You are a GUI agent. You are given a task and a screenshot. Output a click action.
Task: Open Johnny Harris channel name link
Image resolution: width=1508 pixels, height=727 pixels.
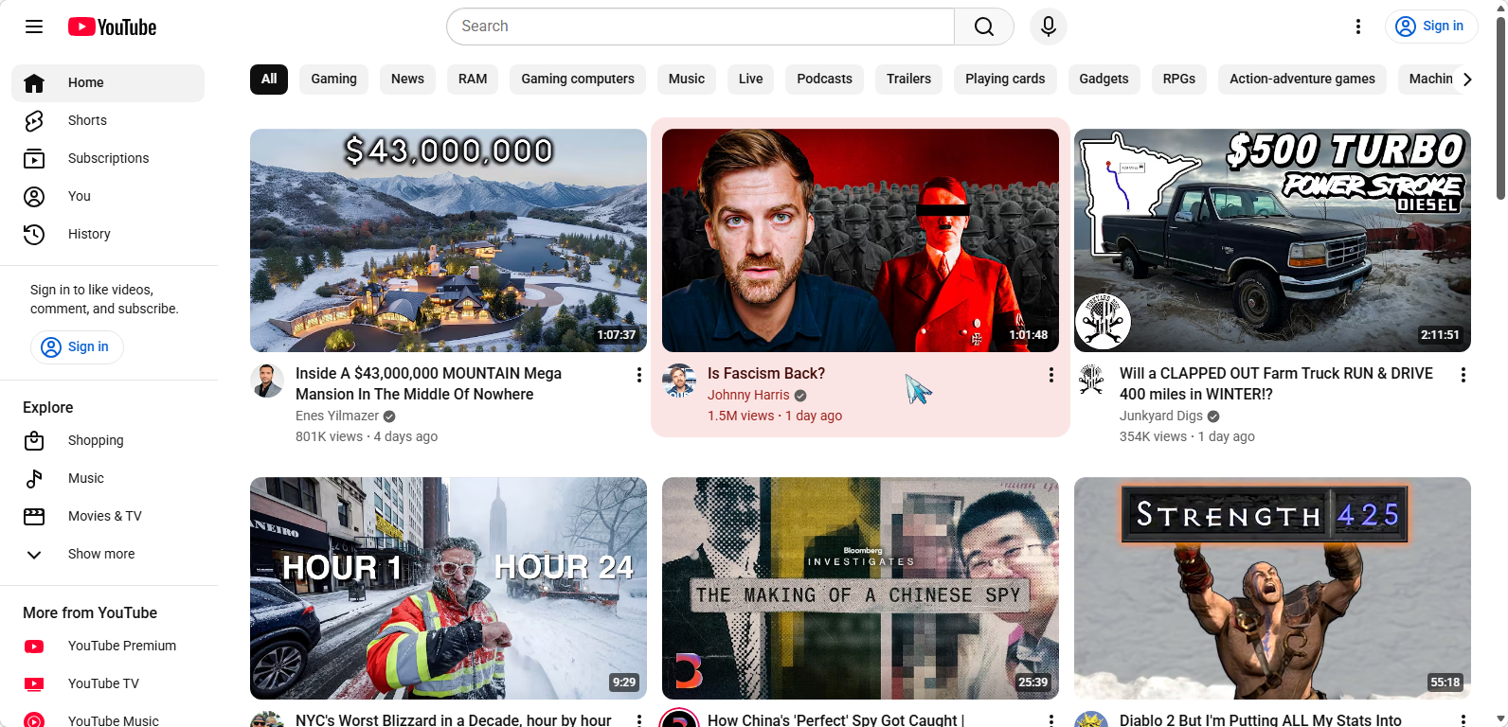(748, 396)
